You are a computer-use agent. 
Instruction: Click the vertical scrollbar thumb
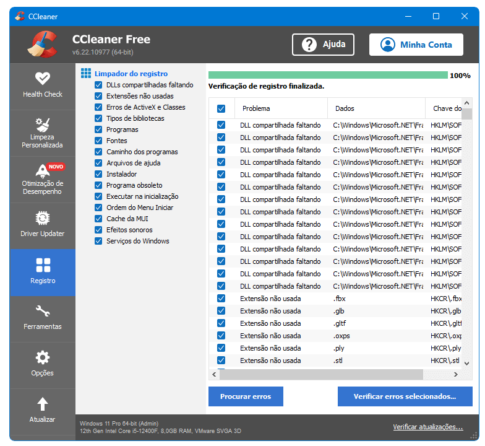click(x=466, y=114)
